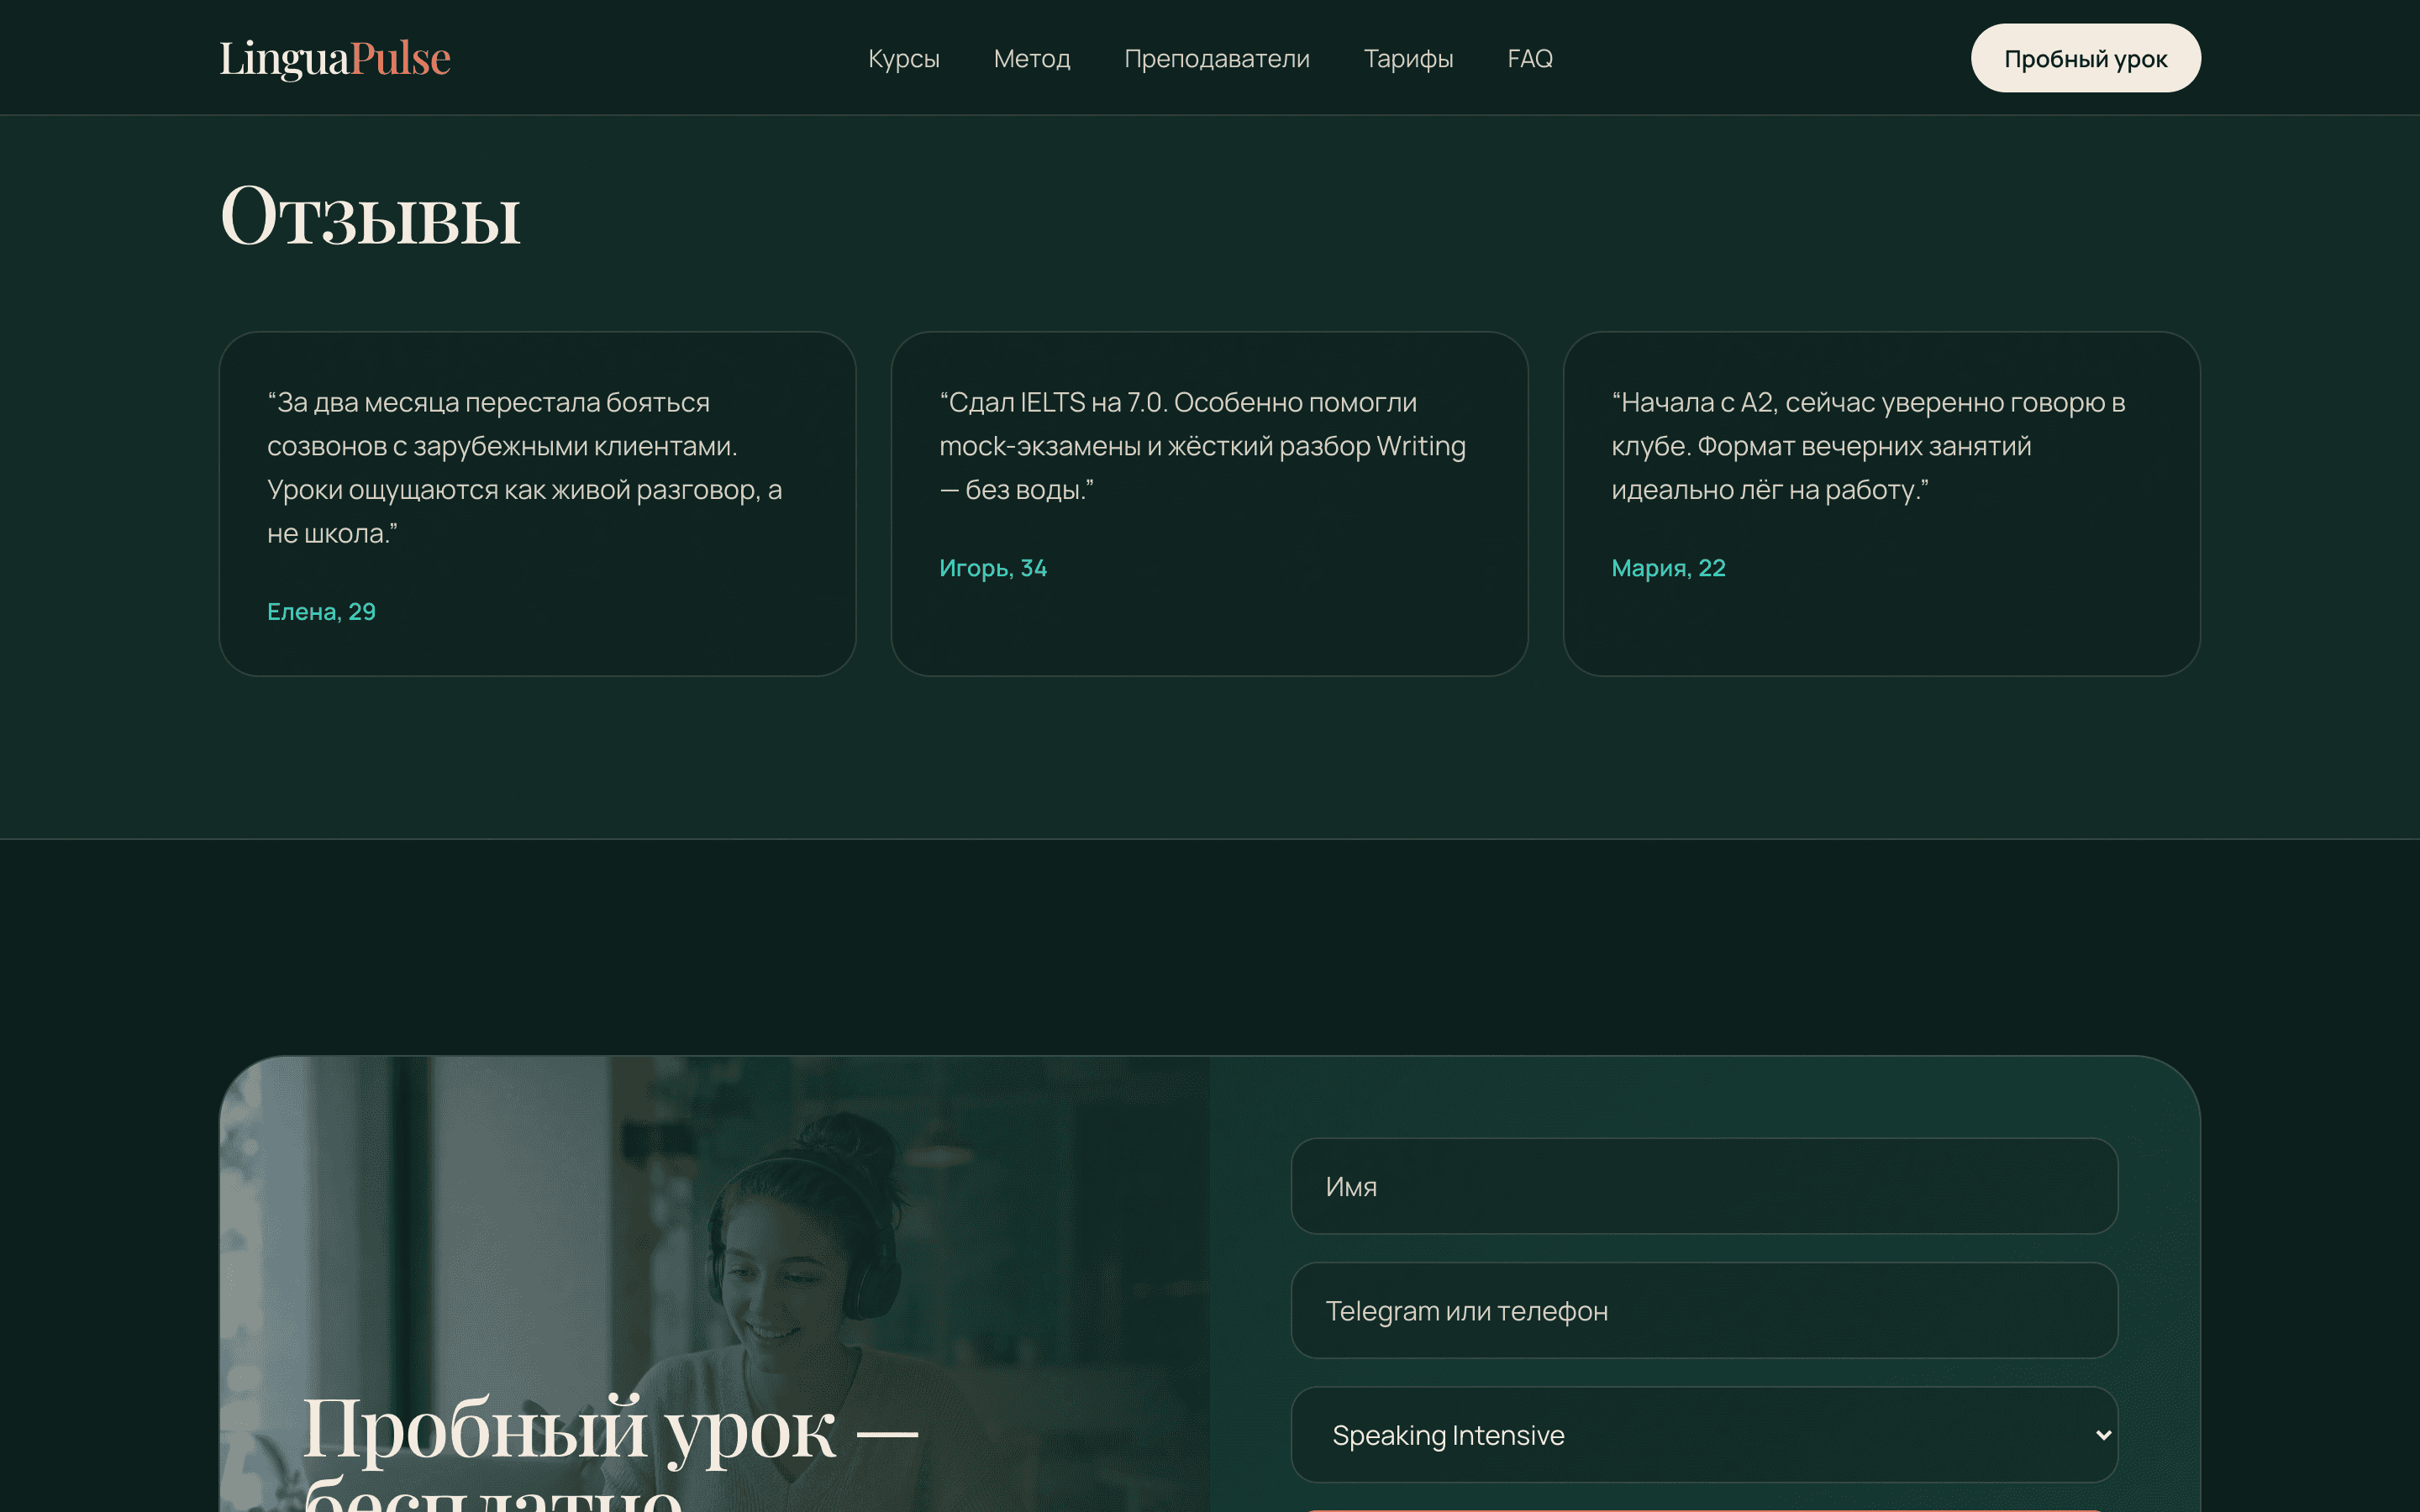Click the Пробный урок header button
Image resolution: width=2420 pixels, height=1512 pixels.
[2085, 58]
